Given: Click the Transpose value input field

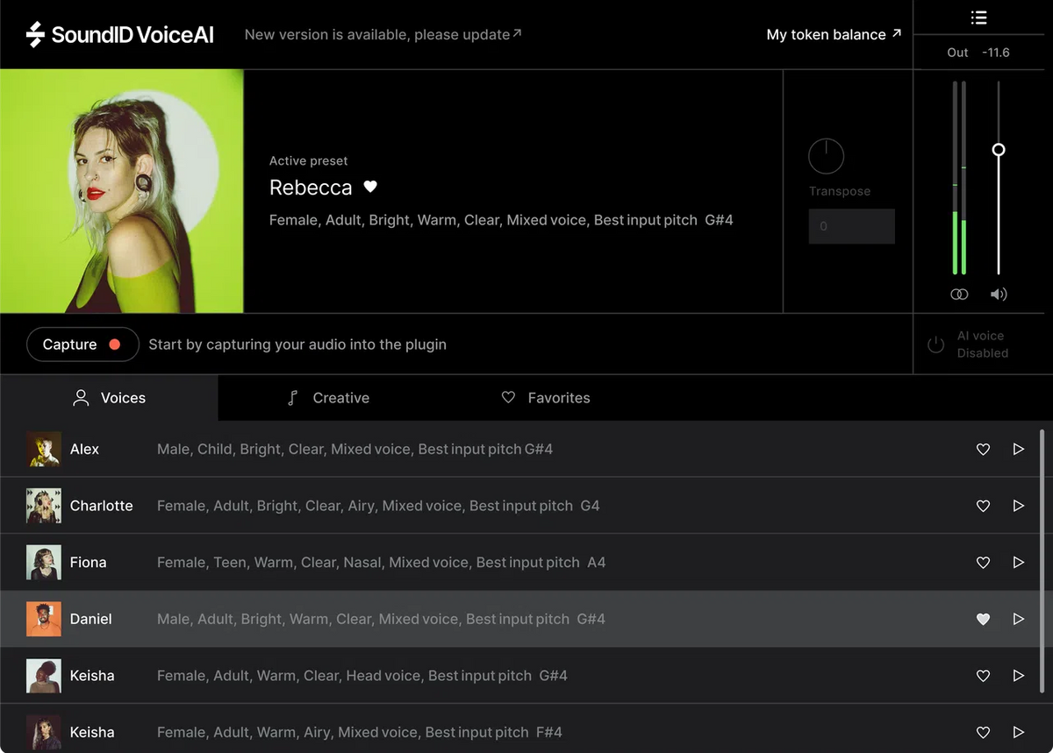Looking at the screenshot, I should coord(851,226).
